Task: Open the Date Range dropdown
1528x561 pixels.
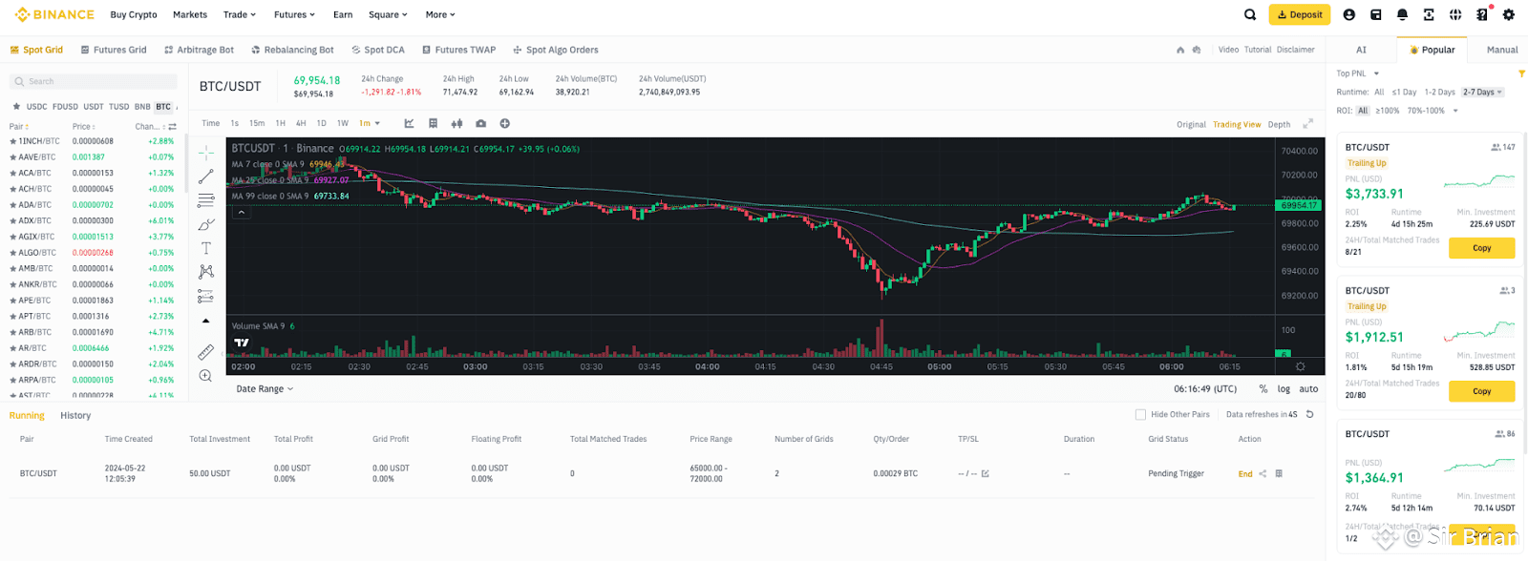Action: tap(265, 389)
